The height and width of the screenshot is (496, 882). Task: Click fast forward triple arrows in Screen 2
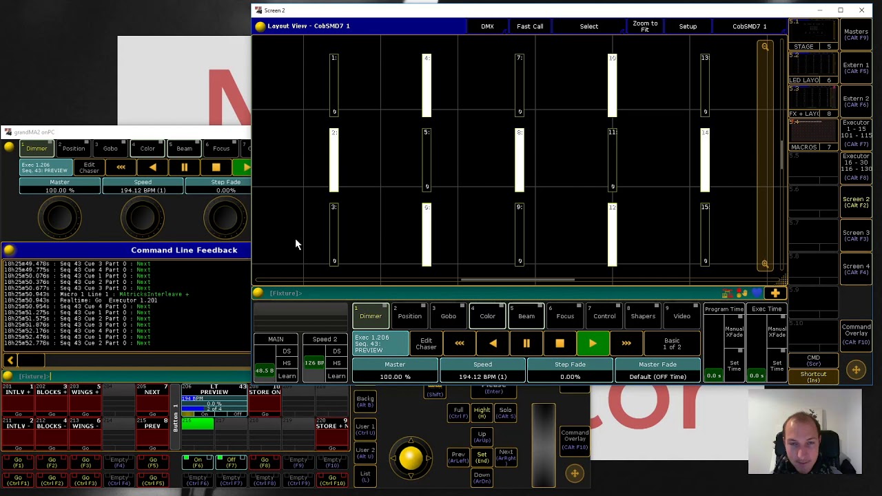click(626, 343)
